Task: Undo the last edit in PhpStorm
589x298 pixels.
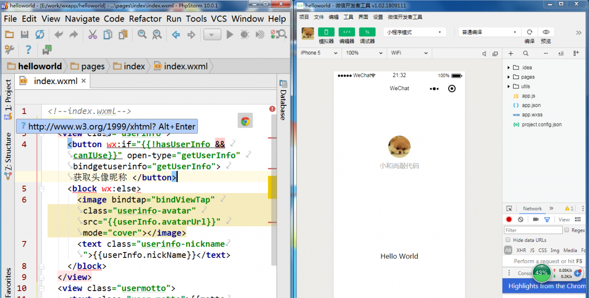Action: (x=58, y=34)
